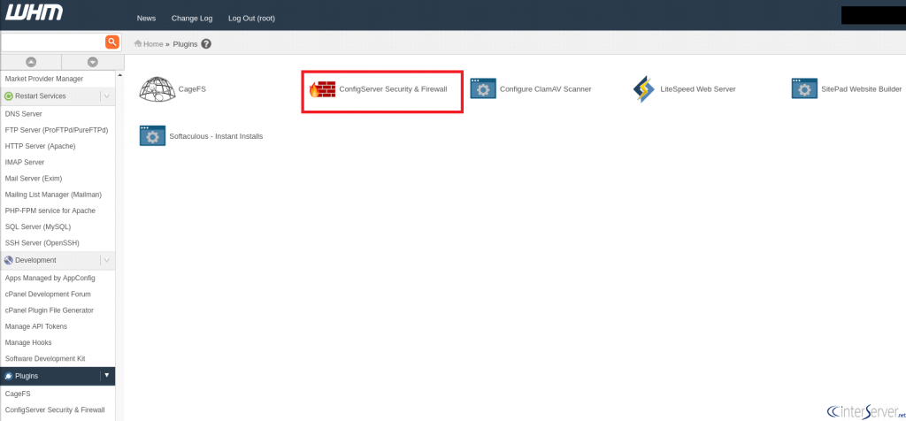Open CageFS plugin link
This screenshot has width=906, height=421.
tap(192, 89)
